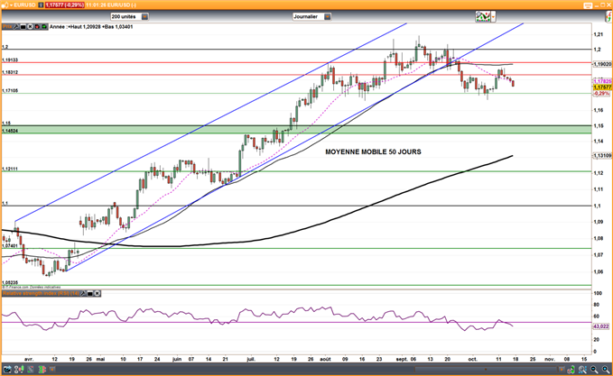613x376 pixels.
Task: Click the chart export icon in bottom toolbar
Action: click(x=7, y=369)
